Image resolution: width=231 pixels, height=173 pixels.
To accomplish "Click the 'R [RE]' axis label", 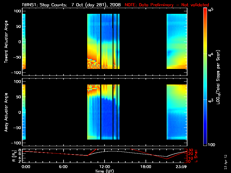I will (x=14, y=156).
